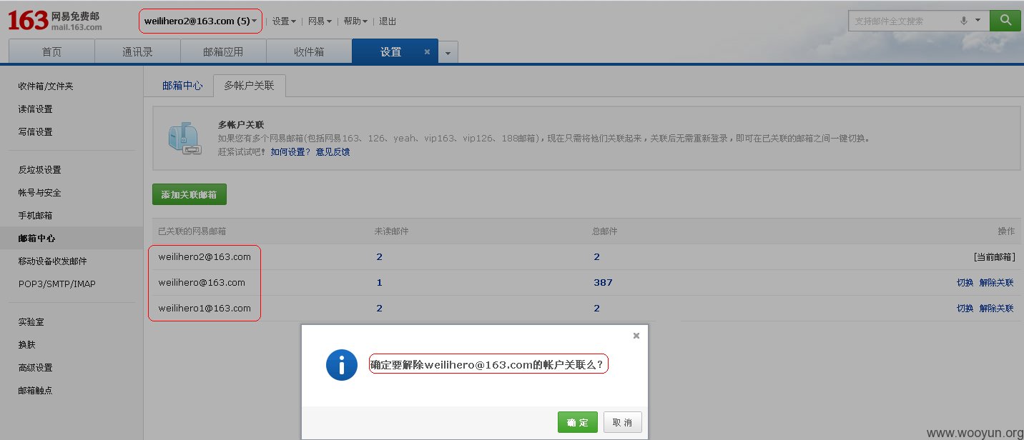Switch to the 邮箱中心 sub-tab

[182, 86]
